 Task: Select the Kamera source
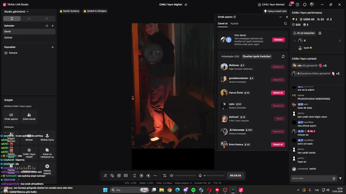[x=29, y=53]
